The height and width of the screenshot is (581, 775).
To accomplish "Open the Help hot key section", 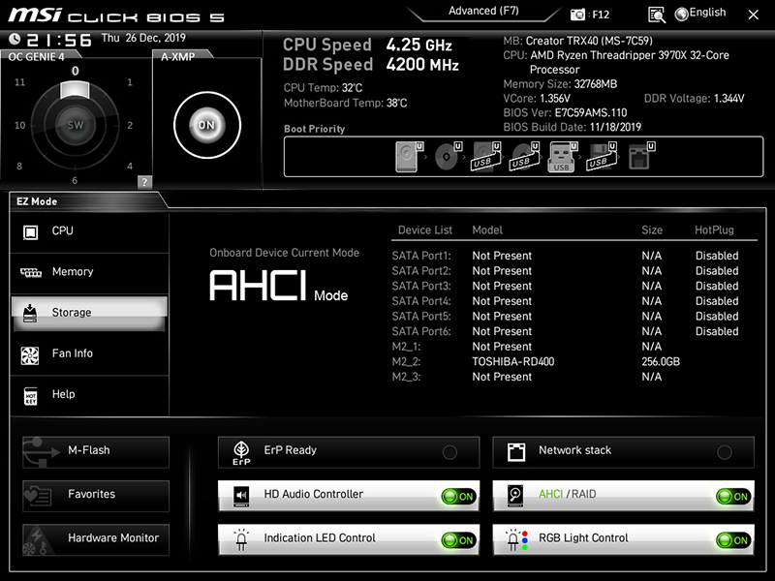I will 89,395.
